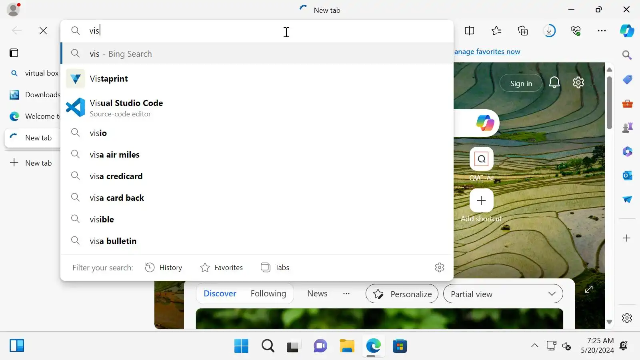The width and height of the screenshot is (640, 360).
Task: Open the tab actions menu icon
Action: tap(14, 53)
